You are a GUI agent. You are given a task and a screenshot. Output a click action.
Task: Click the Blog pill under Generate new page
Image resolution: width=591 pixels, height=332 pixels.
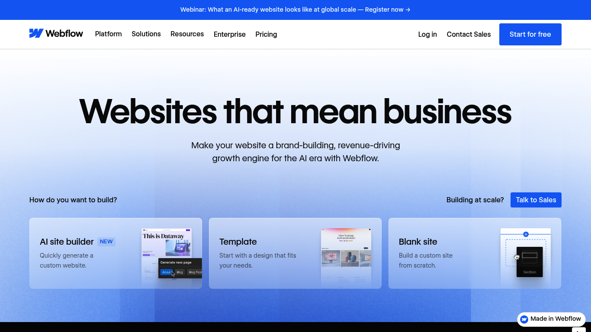coord(179,272)
